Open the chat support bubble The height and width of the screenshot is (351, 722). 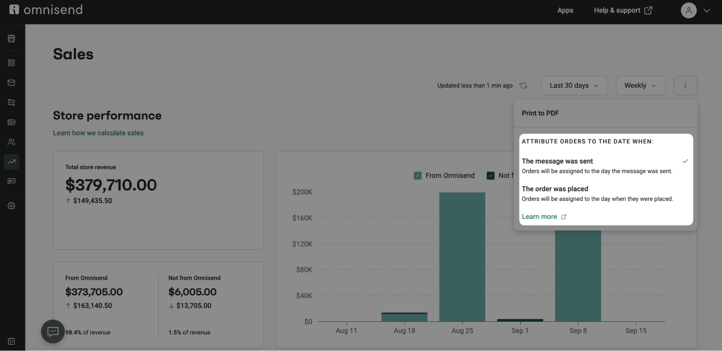[x=52, y=331]
